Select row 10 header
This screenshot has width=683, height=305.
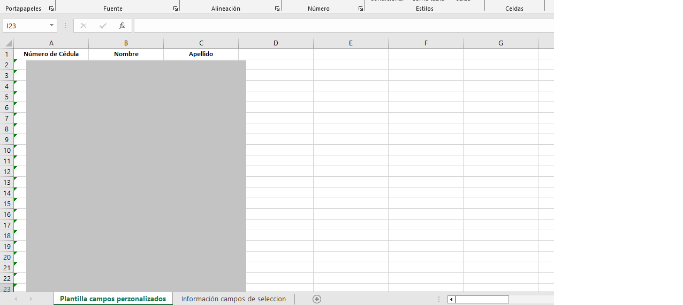click(x=7, y=150)
